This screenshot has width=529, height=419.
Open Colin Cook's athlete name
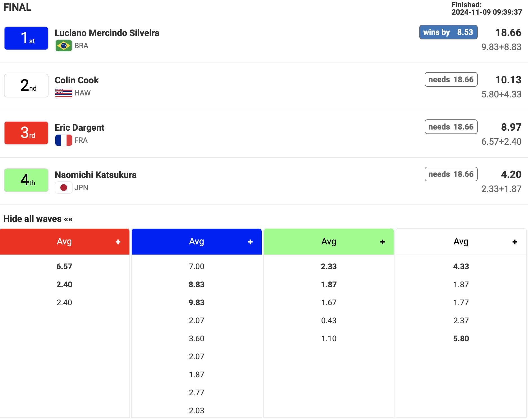pos(77,80)
